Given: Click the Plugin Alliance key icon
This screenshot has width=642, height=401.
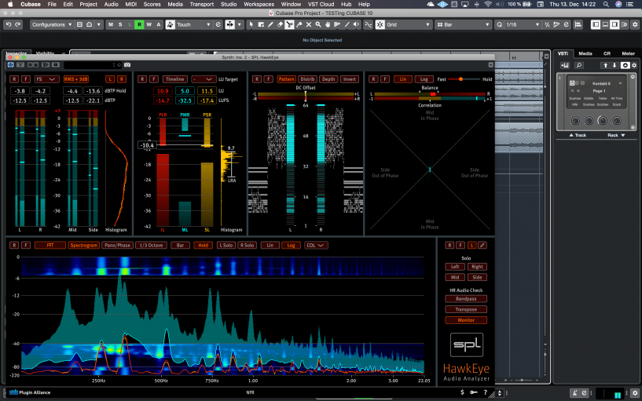Looking at the screenshot, I should click(x=474, y=392).
